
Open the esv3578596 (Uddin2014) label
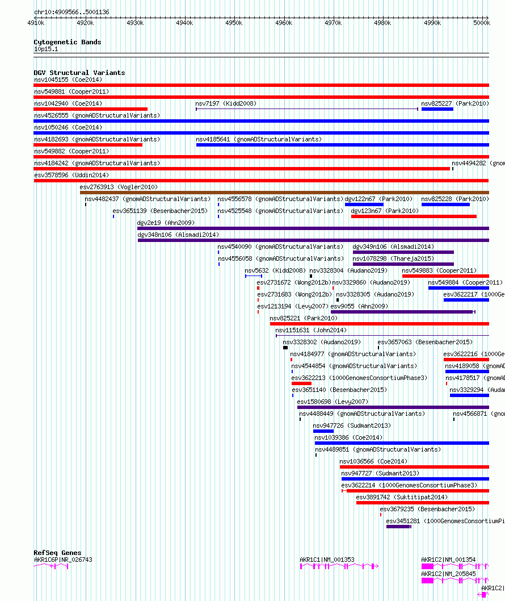click(x=71, y=175)
